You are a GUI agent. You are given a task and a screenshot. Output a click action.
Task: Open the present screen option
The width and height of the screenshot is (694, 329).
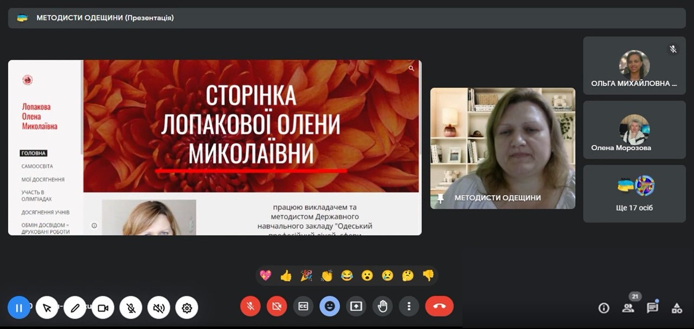click(356, 306)
